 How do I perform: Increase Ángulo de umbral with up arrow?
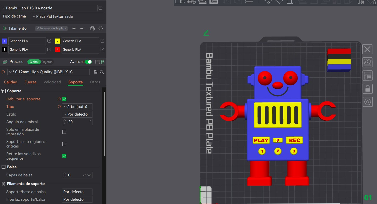coord(65,120)
